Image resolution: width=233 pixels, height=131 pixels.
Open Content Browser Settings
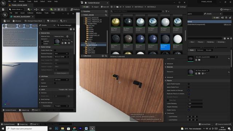181,7
